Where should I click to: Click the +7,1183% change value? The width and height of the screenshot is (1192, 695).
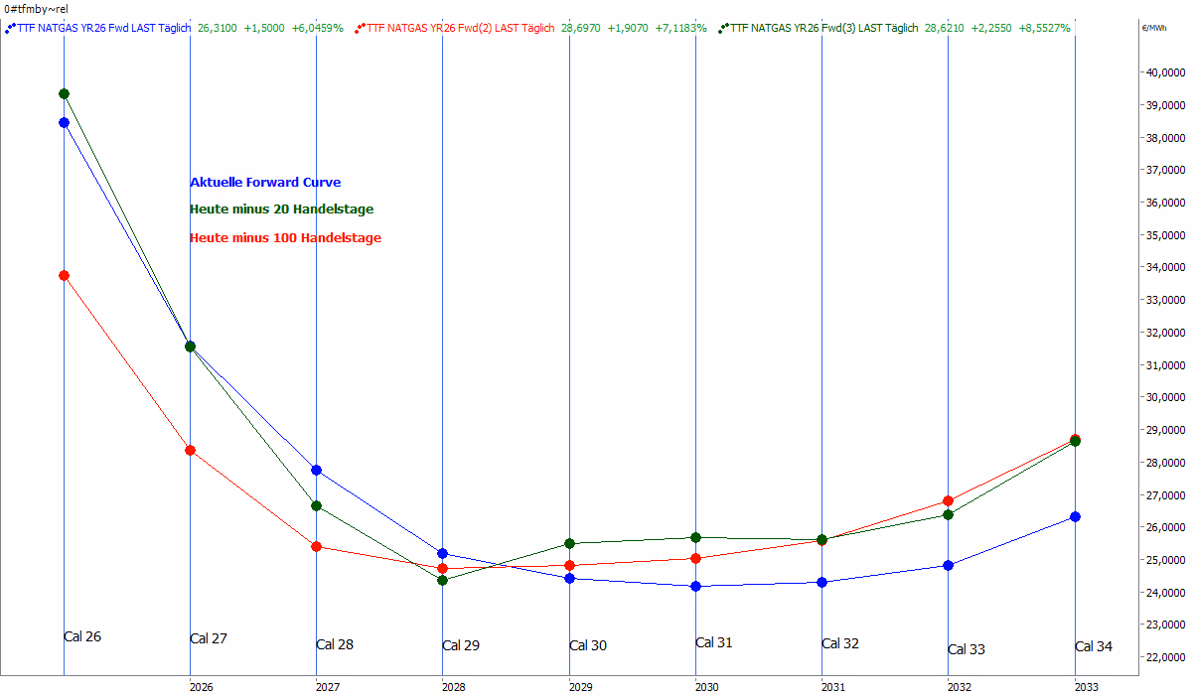click(681, 29)
